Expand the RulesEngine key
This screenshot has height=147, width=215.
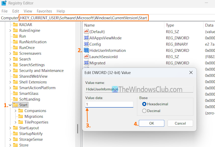pos(10,30)
